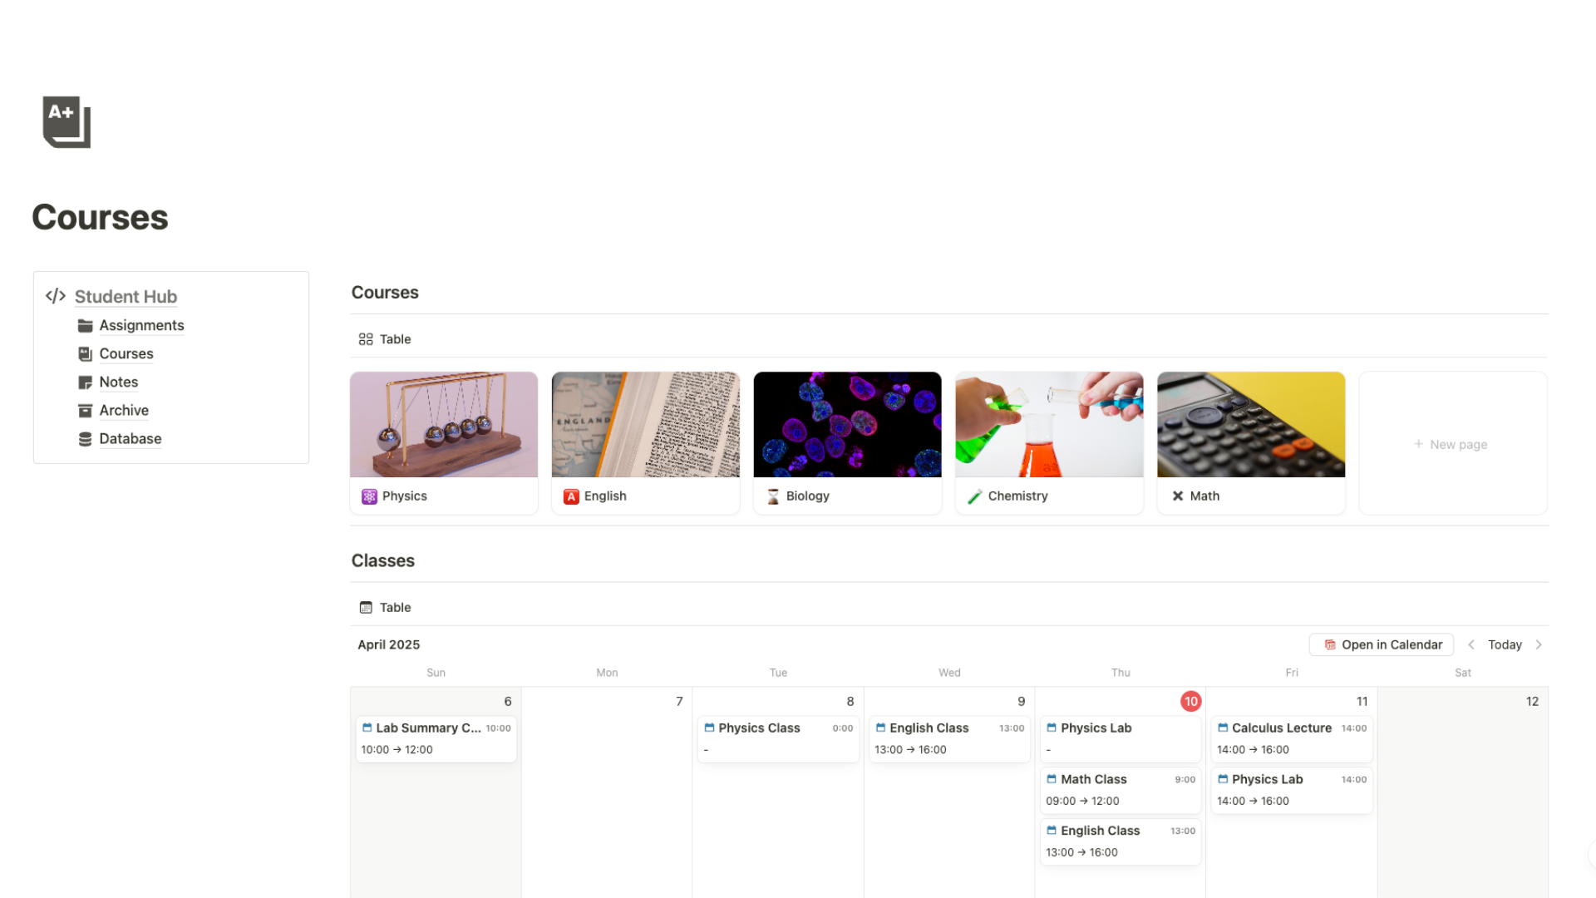
Task: Click the Student Hub code icon in sidebar
Action: (55, 296)
